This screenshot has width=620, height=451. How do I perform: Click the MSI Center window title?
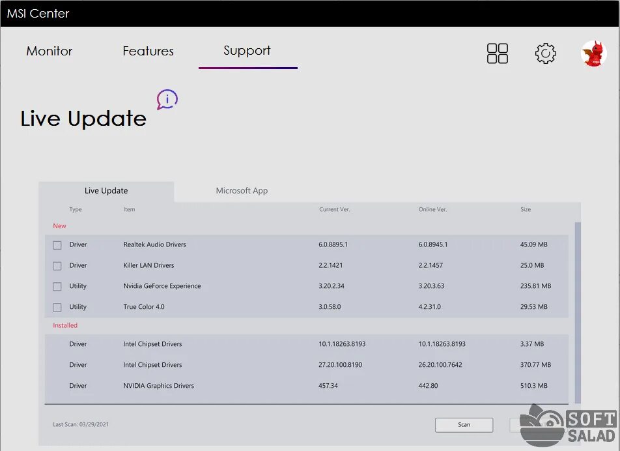[38, 14]
